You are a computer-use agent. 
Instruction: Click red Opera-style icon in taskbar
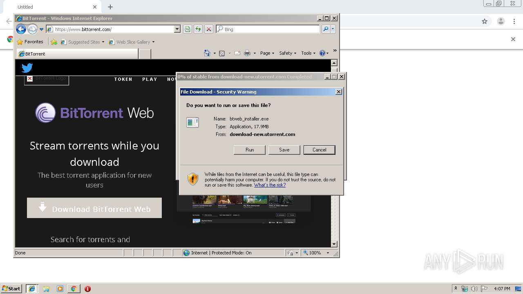coord(87,289)
